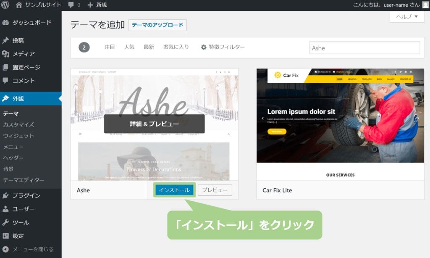This screenshot has height=258, width=430.
Task: Click the プラグイン plug icon
Action: coord(5,195)
